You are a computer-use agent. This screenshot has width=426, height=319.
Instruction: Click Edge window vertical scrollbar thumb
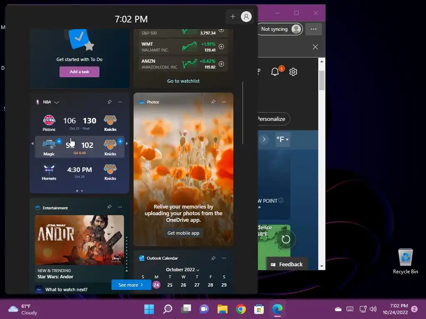click(322, 80)
